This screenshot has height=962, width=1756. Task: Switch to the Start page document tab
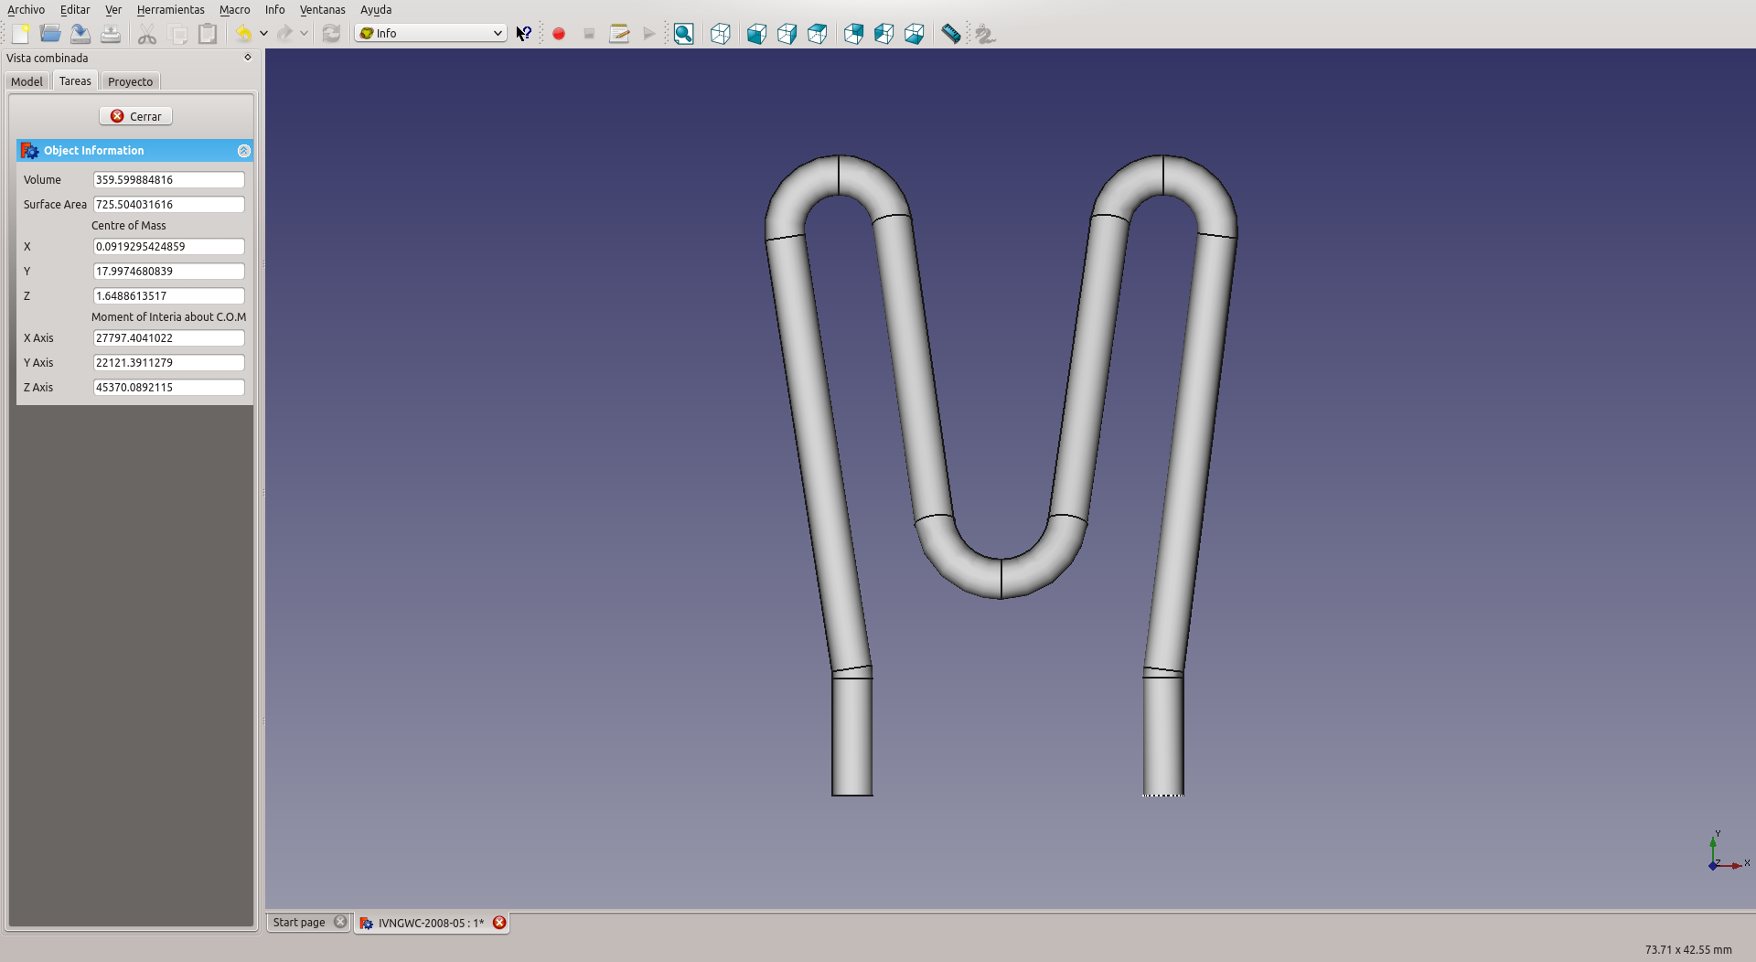pos(299,923)
